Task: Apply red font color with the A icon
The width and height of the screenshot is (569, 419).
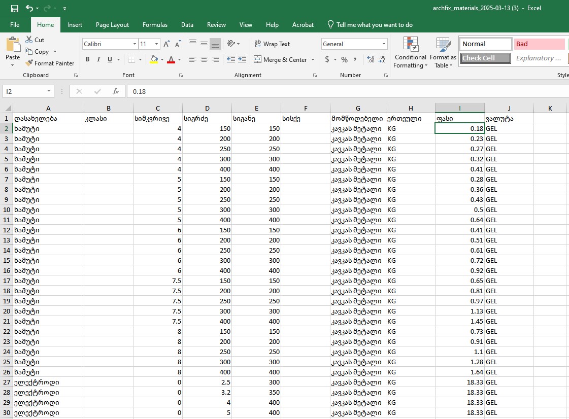Action: click(171, 59)
